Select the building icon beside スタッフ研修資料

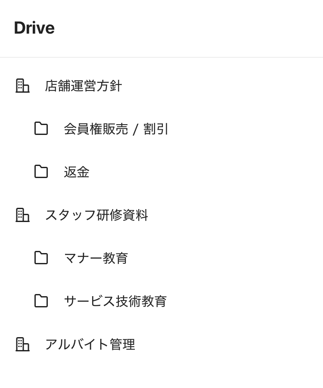point(22,215)
